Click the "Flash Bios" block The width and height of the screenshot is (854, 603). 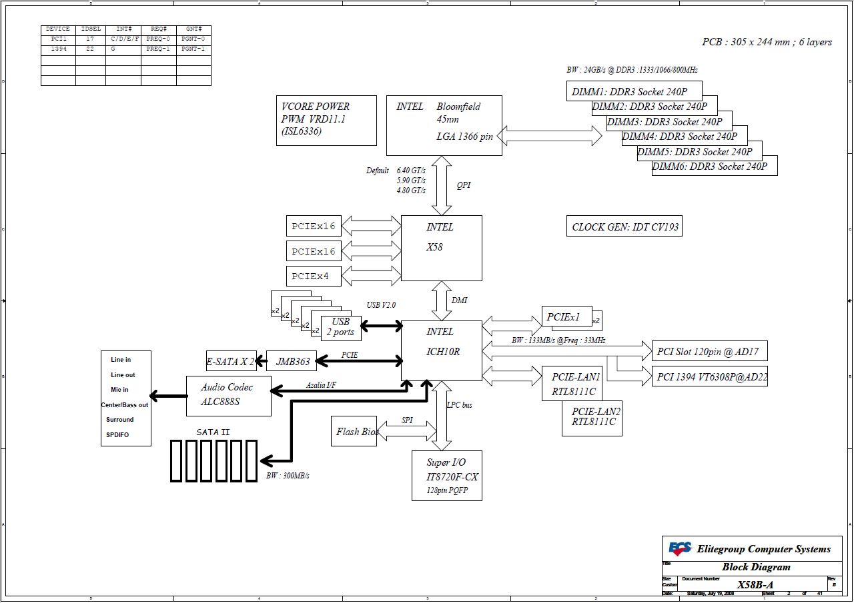tap(354, 431)
